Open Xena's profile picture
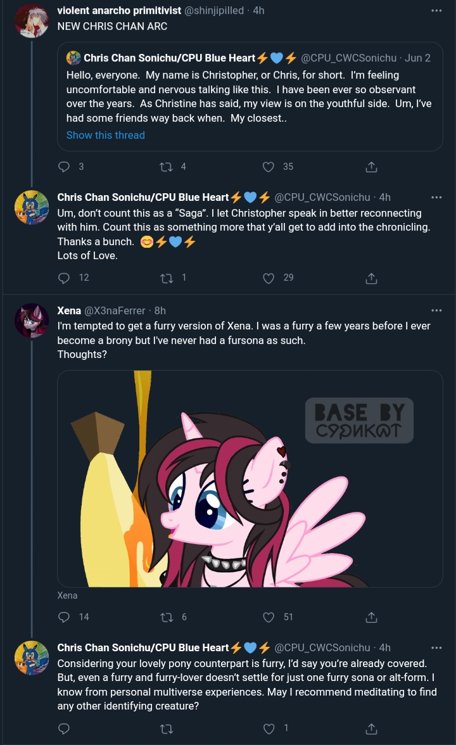The height and width of the screenshot is (745, 456). (x=32, y=321)
